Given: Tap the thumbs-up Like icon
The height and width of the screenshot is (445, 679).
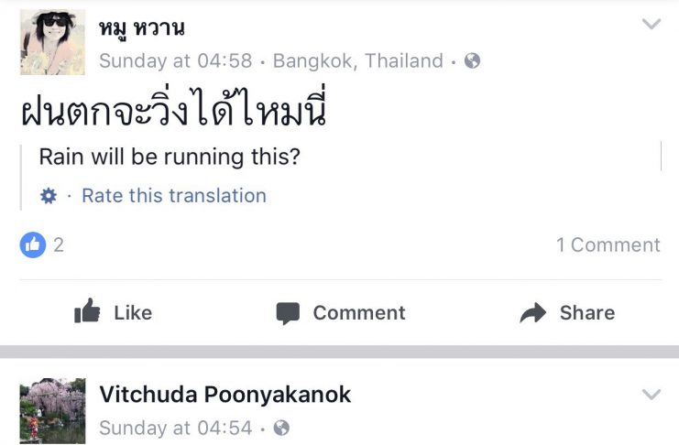Looking at the screenshot, I should [88, 312].
